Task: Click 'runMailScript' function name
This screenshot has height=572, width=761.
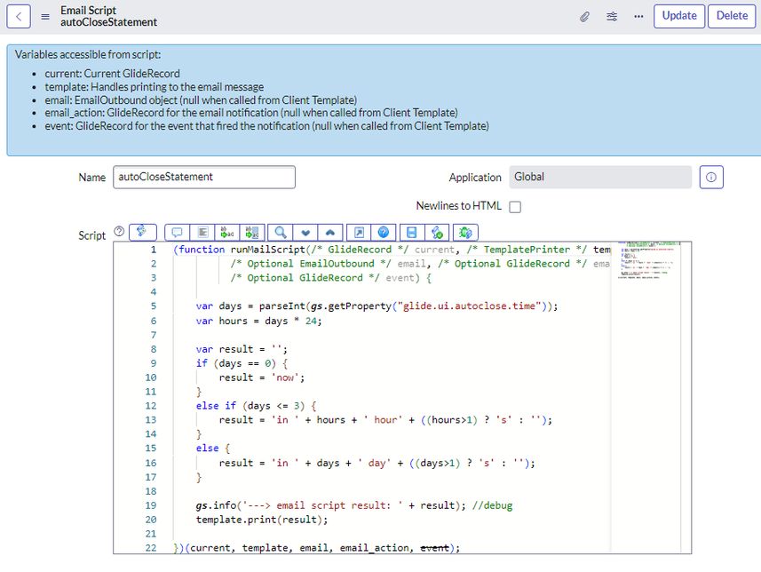Action: pyautogui.click(x=267, y=250)
